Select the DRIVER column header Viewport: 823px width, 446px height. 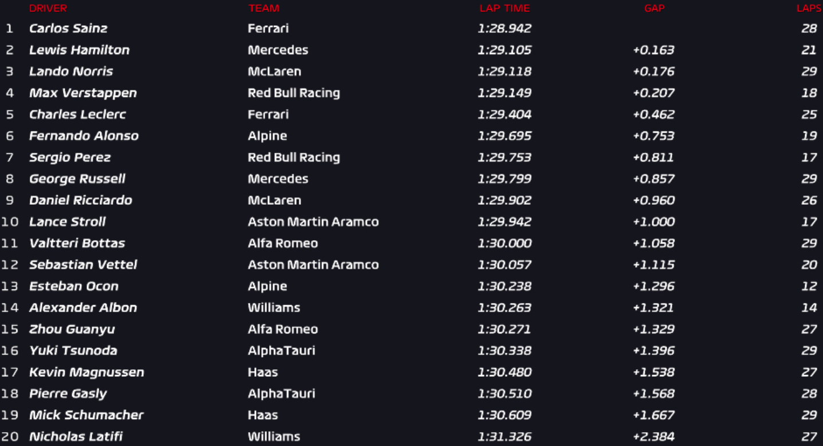[x=48, y=8]
